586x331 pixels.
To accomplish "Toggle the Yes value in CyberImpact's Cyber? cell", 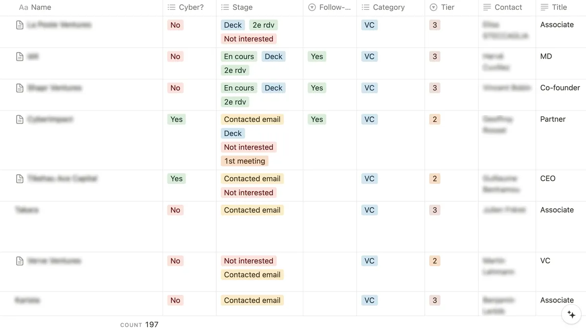I will pos(176,119).
